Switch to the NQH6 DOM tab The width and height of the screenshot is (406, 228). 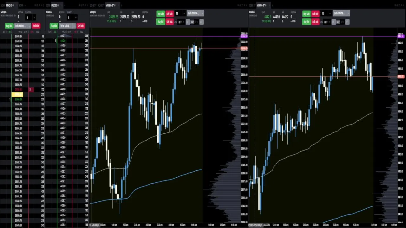click(x=3, y=5)
